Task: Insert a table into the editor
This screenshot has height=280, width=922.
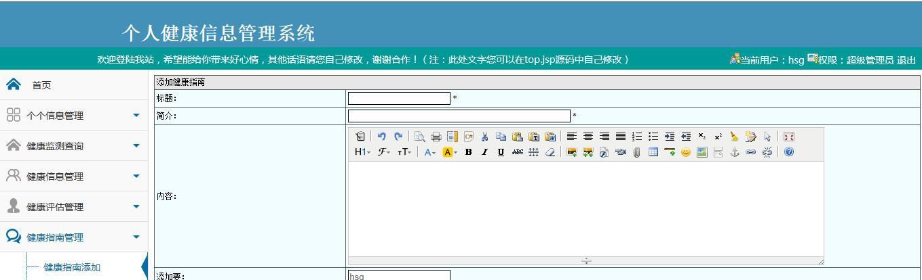Action: click(653, 152)
